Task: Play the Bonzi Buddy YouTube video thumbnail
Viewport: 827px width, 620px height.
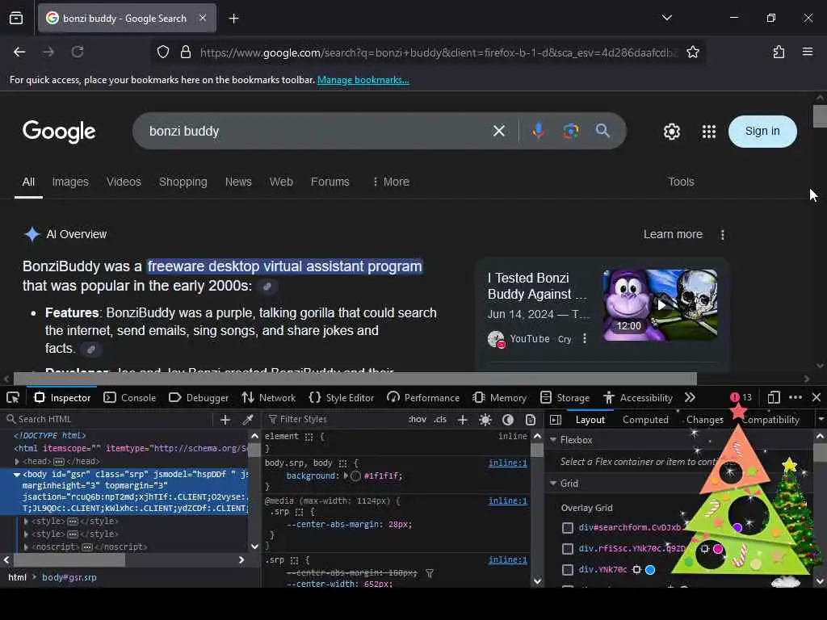Action: click(x=661, y=304)
